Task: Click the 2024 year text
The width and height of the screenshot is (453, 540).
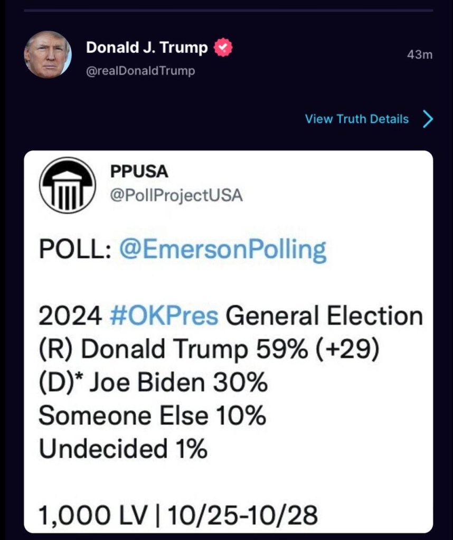Action: click(x=70, y=316)
